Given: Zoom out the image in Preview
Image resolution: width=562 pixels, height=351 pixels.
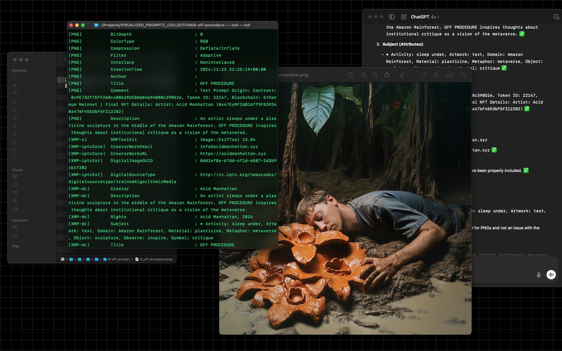Looking at the screenshot, I should 363,75.
